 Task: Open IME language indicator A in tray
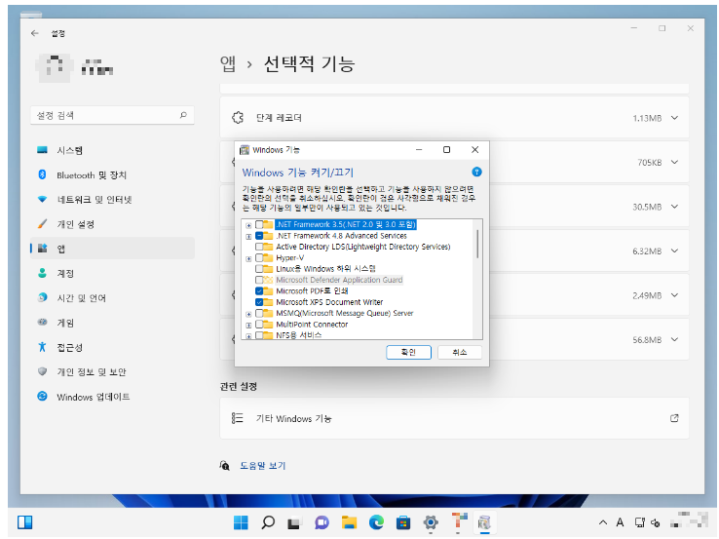[620, 522]
